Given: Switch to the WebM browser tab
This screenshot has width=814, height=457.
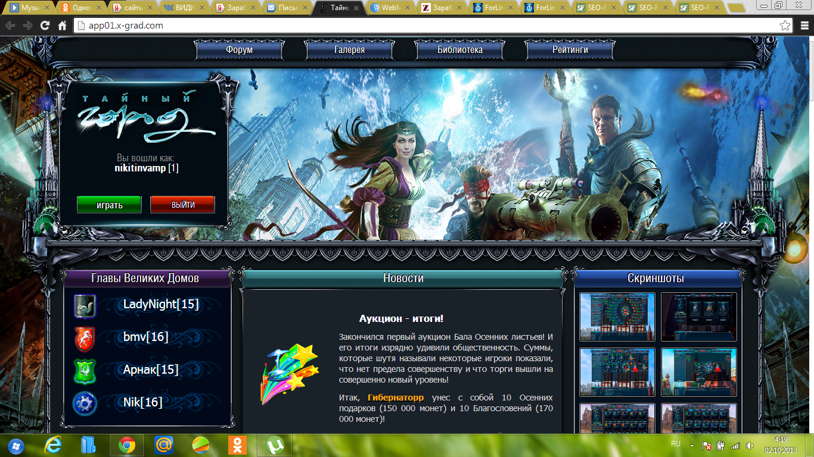Looking at the screenshot, I should click(391, 8).
